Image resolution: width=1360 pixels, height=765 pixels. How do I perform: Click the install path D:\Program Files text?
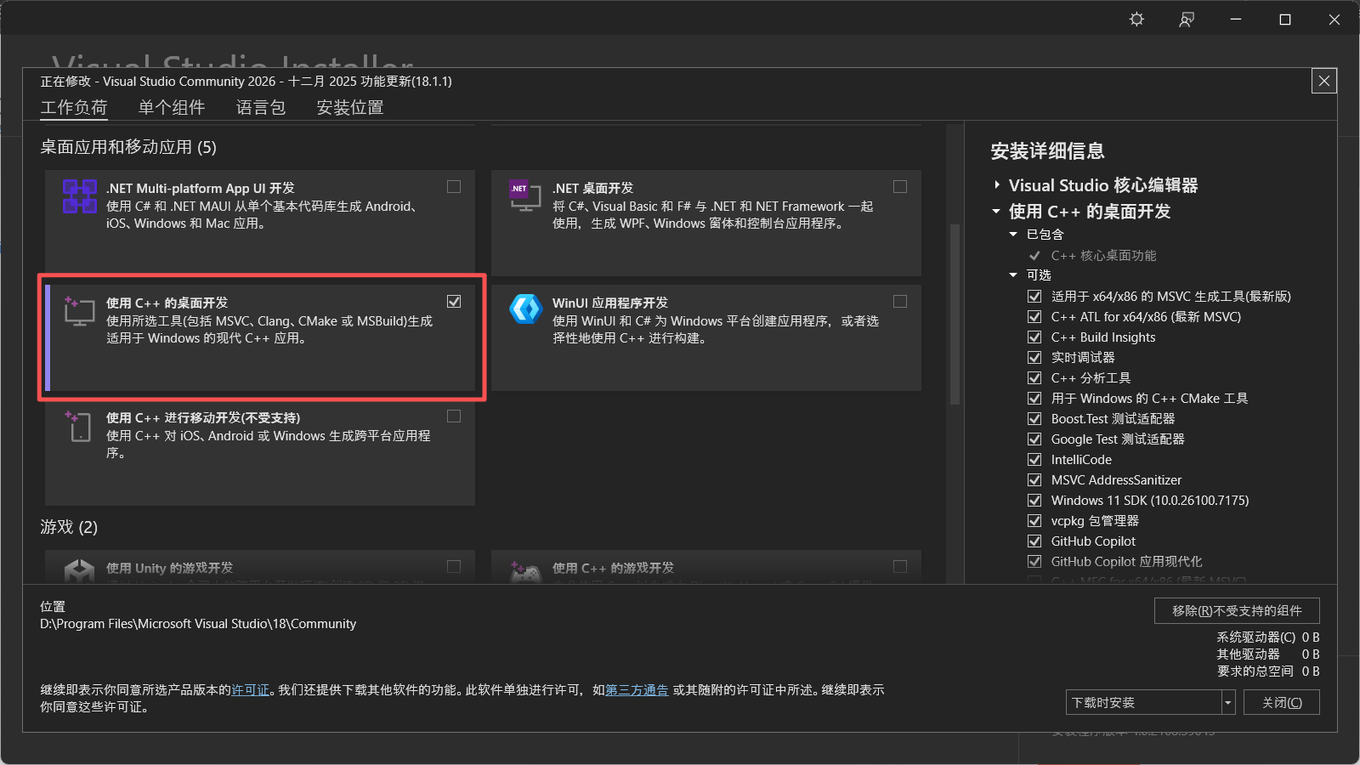198,624
